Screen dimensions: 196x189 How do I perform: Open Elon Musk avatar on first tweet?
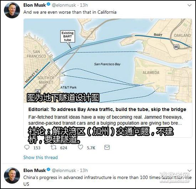click(x=12, y=10)
